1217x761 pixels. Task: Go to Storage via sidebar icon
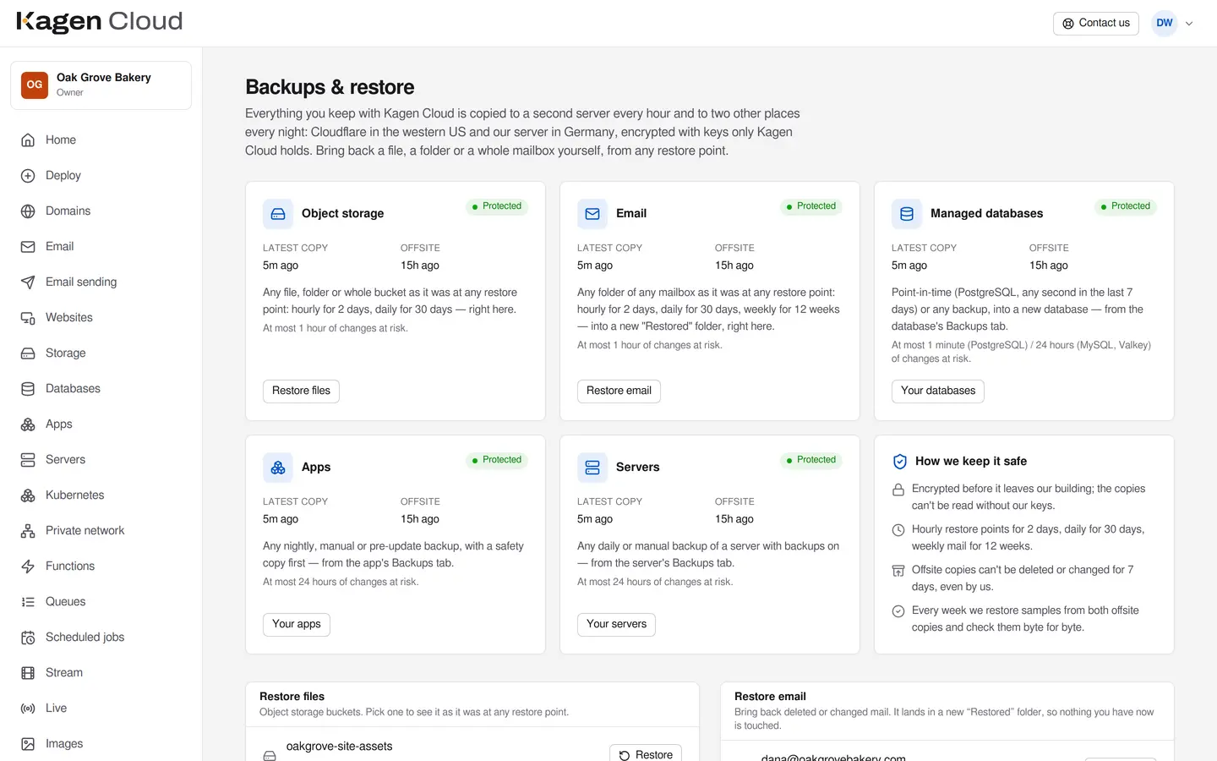coord(28,353)
